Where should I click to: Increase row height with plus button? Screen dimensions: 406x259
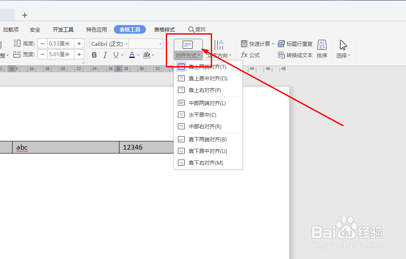pos(79,44)
